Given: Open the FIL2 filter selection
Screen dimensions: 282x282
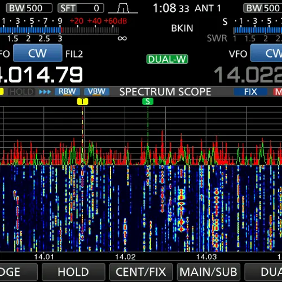Looking at the screenshot, I should click(x=74, y=54).
